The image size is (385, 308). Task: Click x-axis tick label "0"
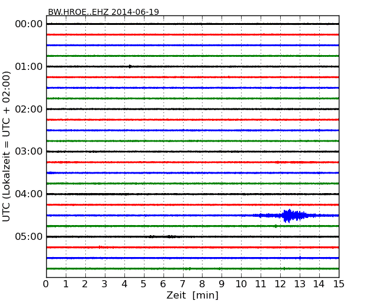click(46, 284)
